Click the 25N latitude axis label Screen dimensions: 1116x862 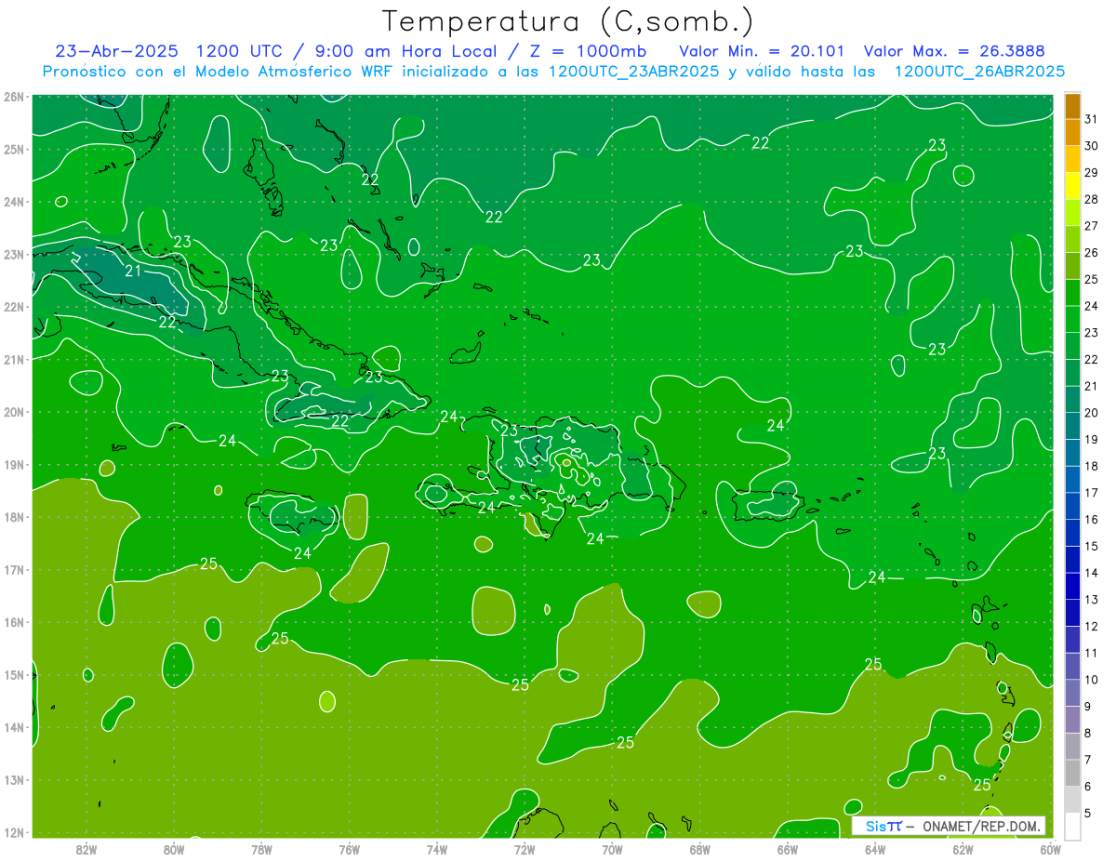point(14,149)
